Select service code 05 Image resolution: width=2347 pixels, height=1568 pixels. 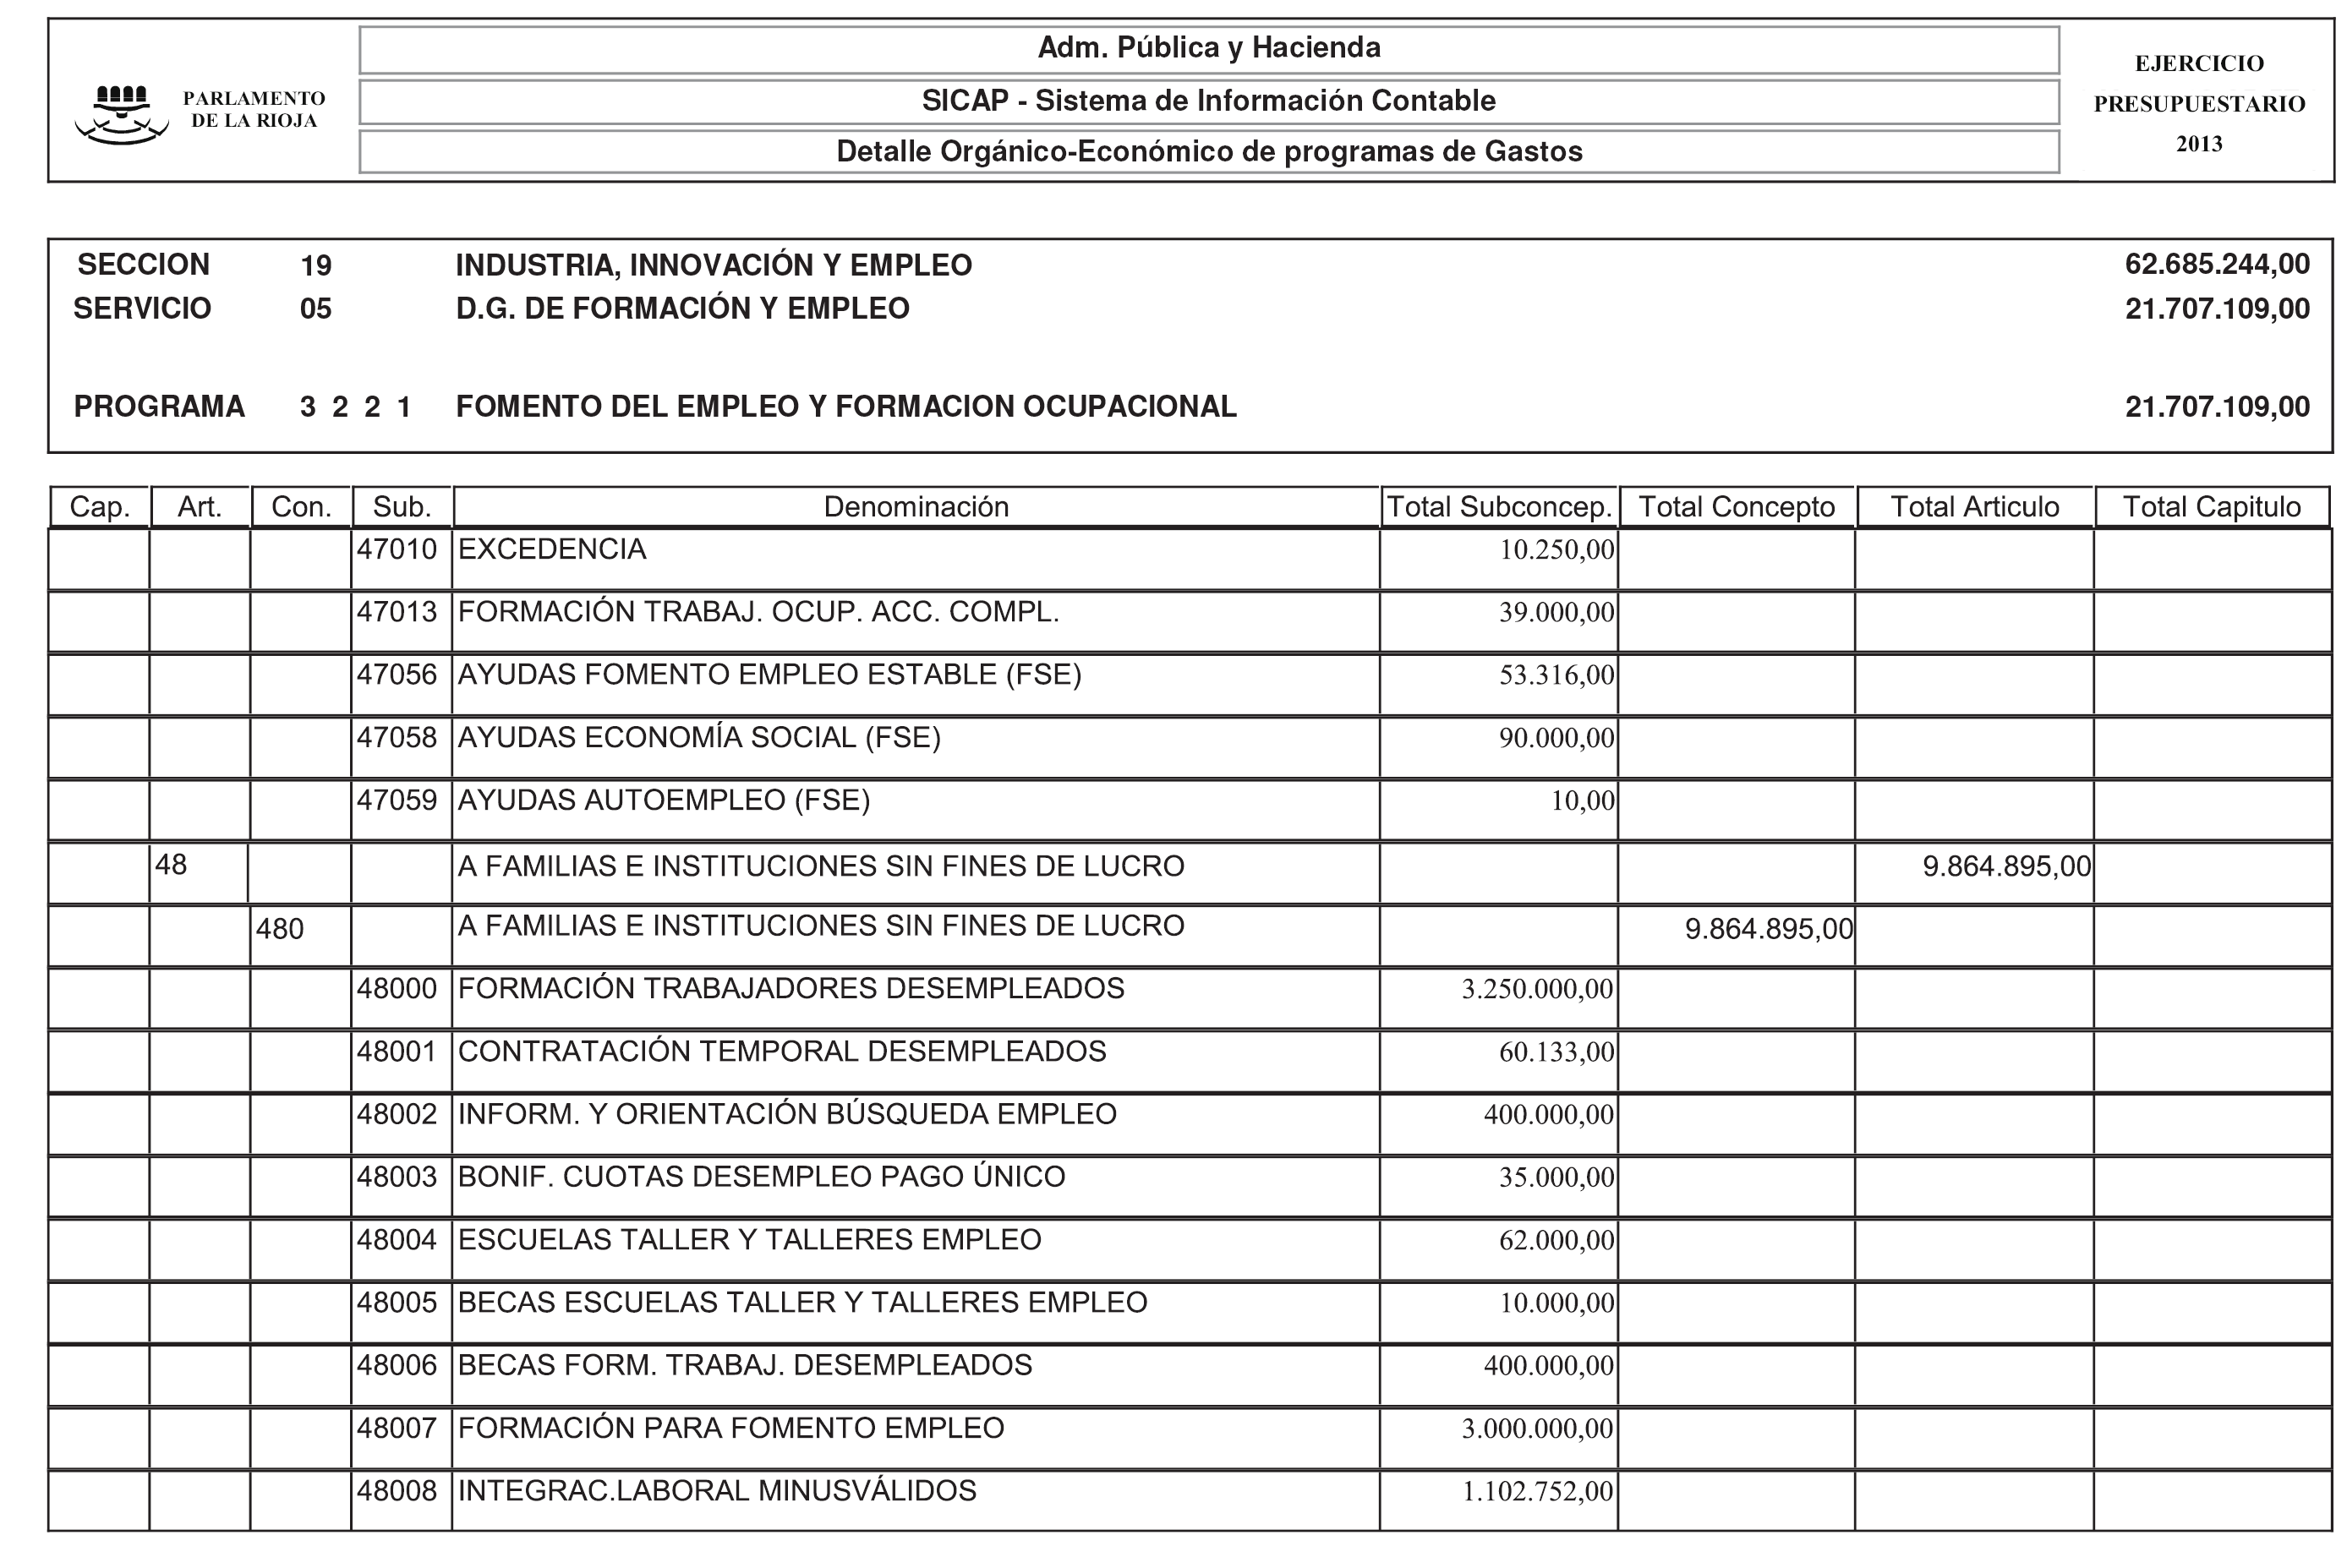pyautogui.click(x=315, y=308)
